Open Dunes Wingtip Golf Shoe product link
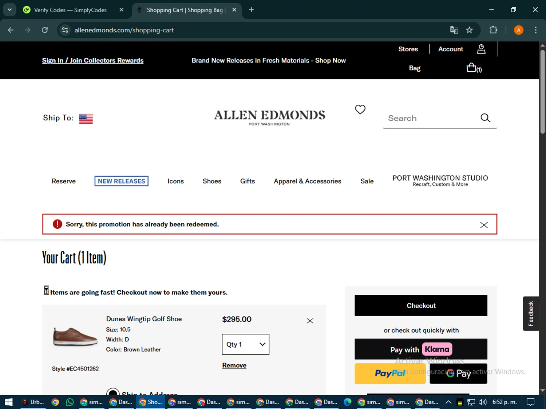Screen dimensions: 546x409 [144, 319]
